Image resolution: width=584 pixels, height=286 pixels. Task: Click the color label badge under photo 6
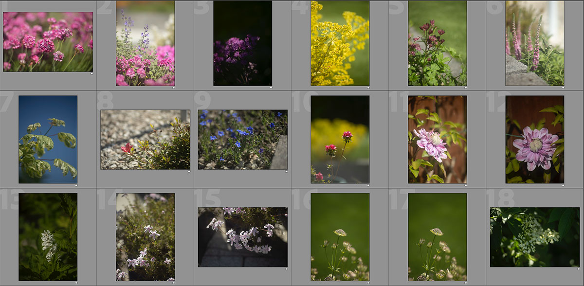tap(563, 88)
